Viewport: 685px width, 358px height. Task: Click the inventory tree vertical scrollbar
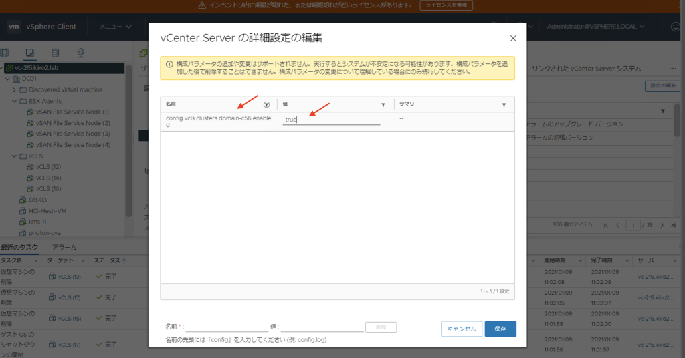pyautogui.click(x=128, y=142)
